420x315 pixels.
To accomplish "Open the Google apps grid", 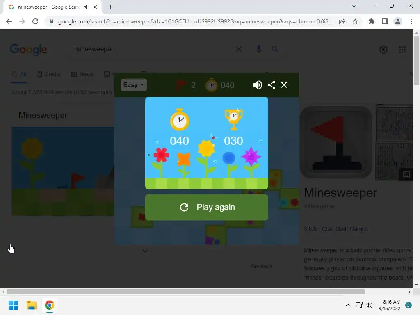I will pos(402,50).
